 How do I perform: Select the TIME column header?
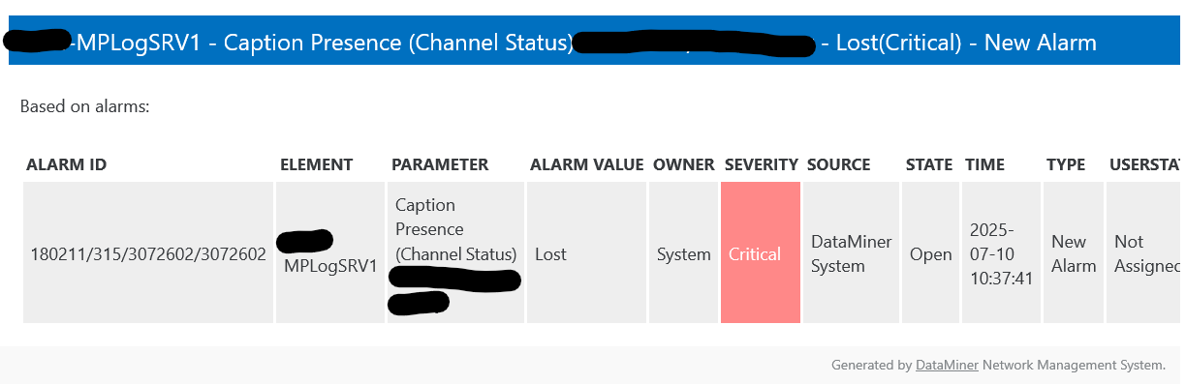click(x=984, y=164)
